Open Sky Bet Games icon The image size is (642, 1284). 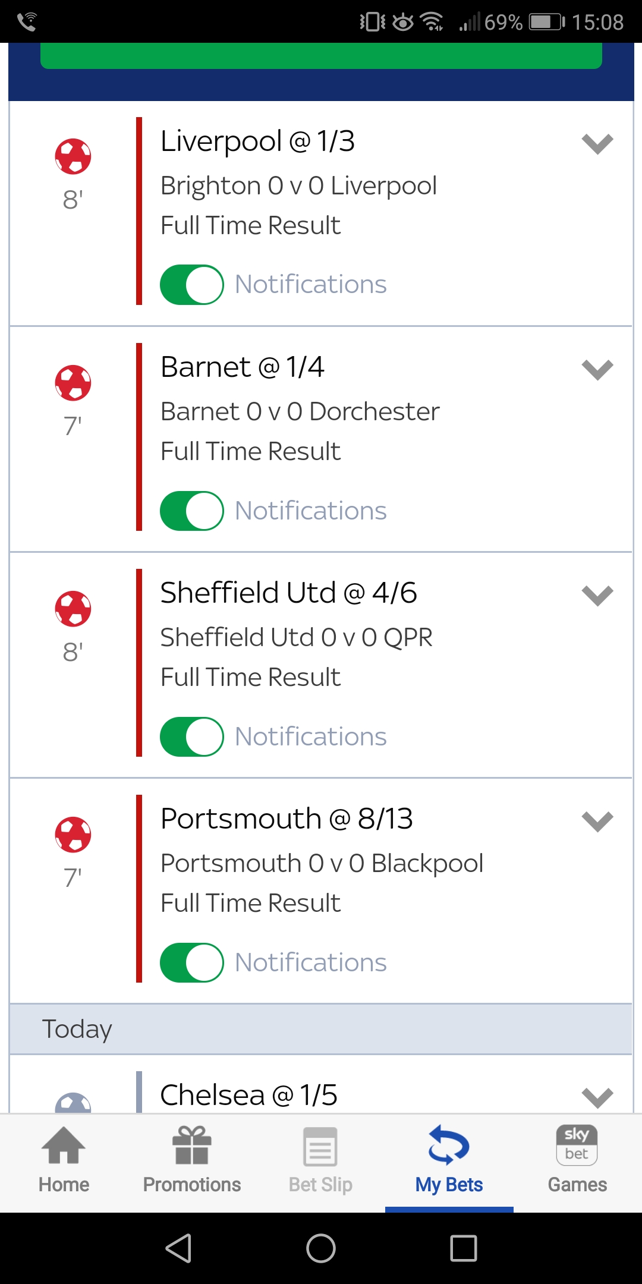click(x=577, y=1145)
